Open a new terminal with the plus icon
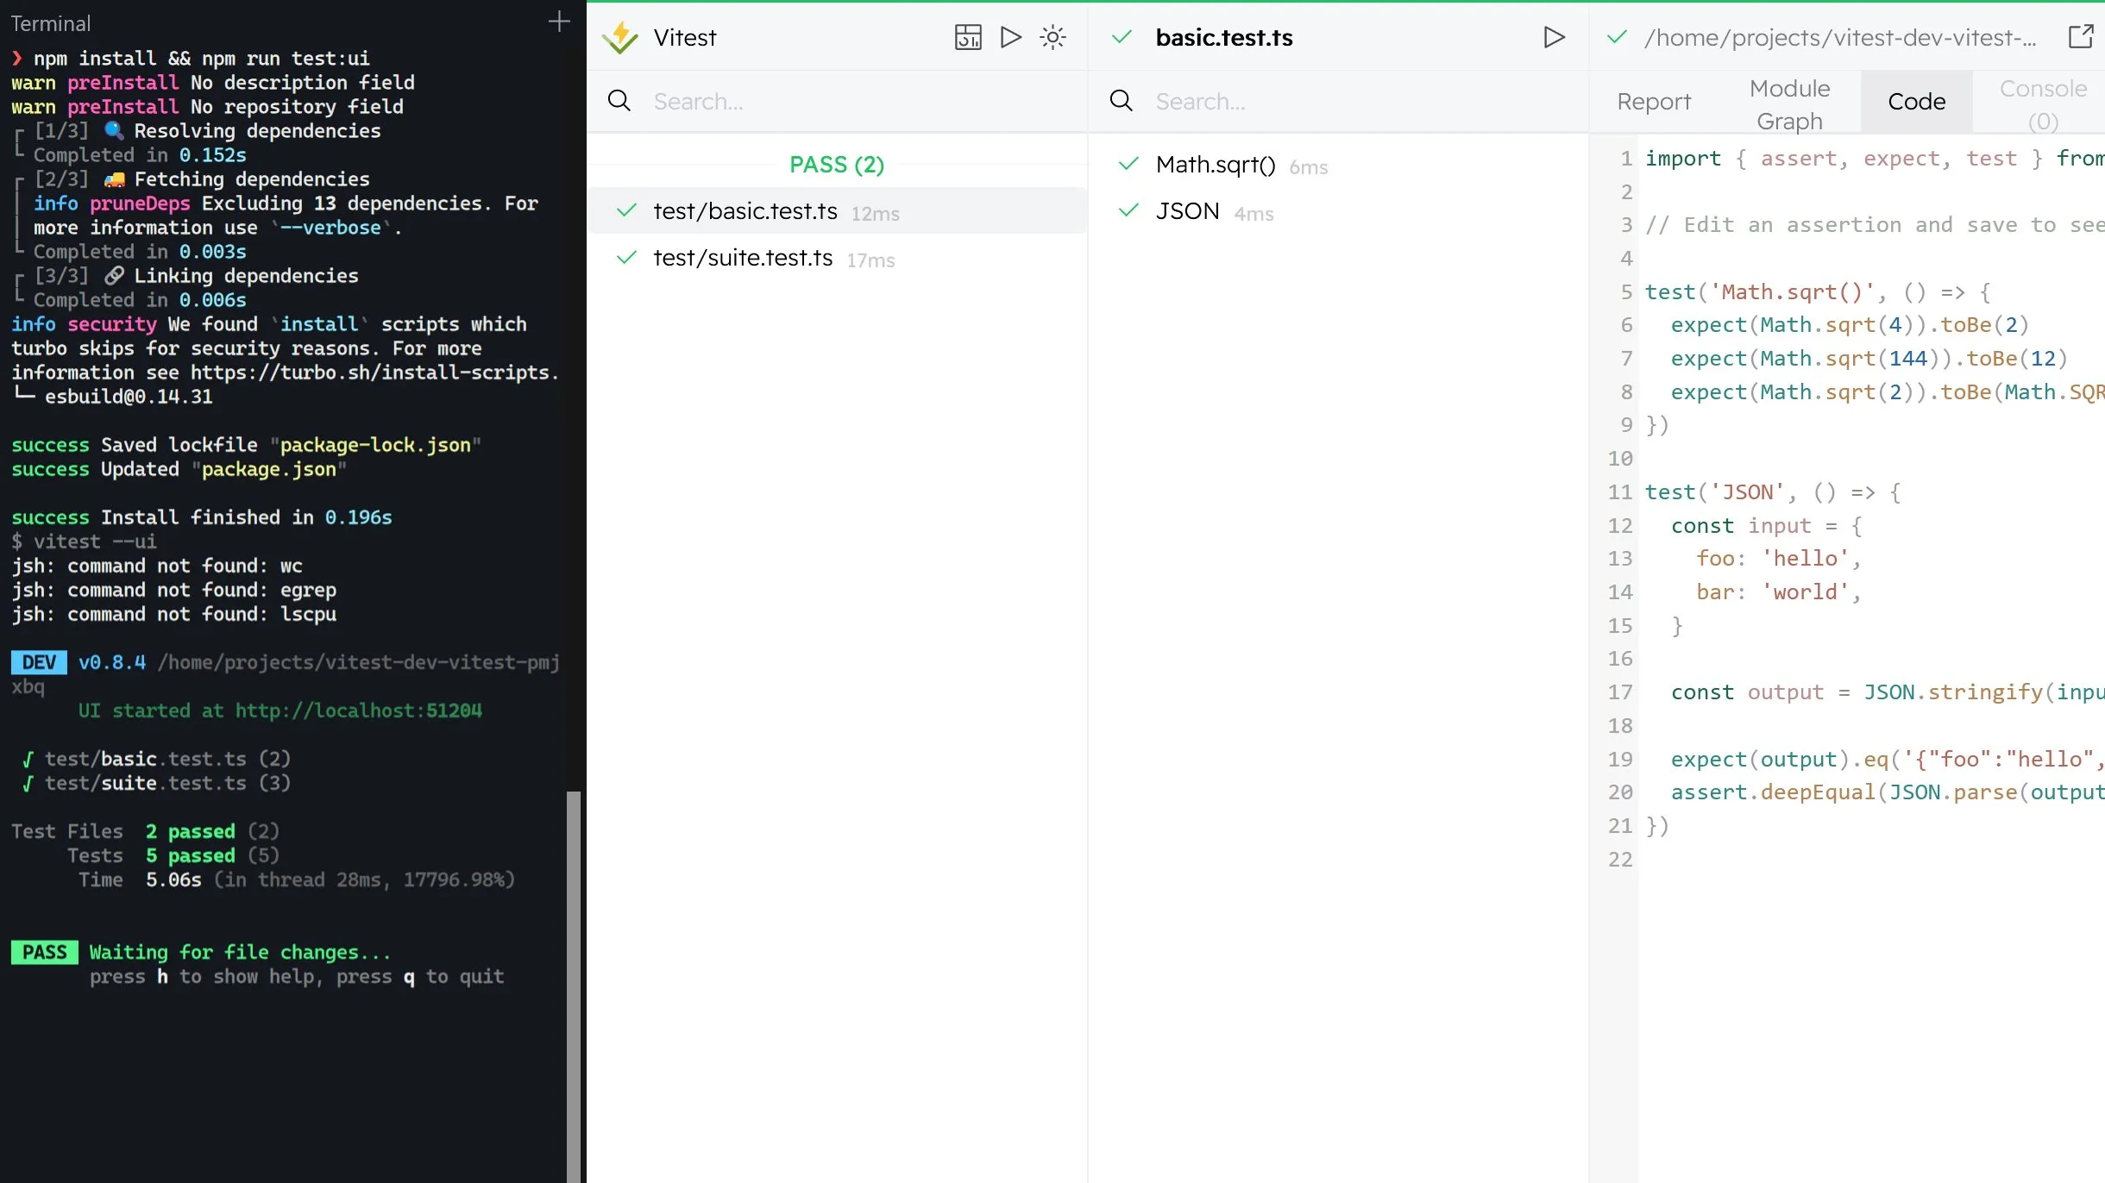Screen dimensions: 2105x1183 (x=558, y=21)
